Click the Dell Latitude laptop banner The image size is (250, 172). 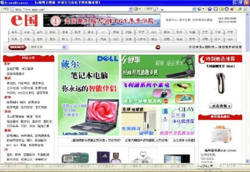point(89,95)
